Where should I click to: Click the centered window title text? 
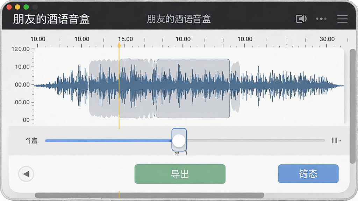click(x=179, y=19)
